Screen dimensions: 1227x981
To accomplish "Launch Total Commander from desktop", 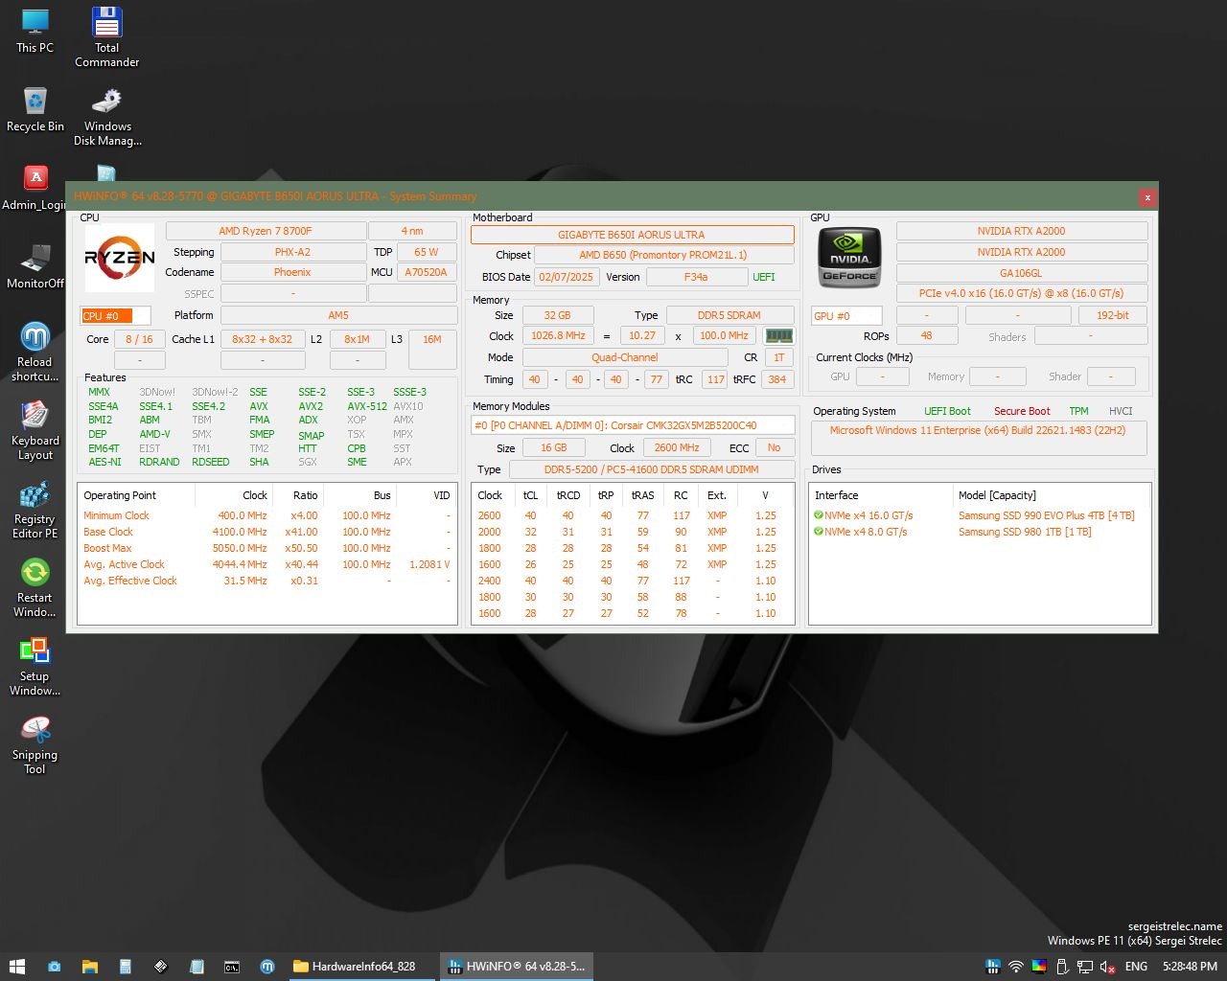I will point(106,37).
